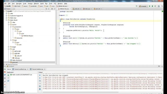This screenshot has height=94, width=167.
Task: Hide the Project tool window with the pin icon
Action: [x=55, y=9]
